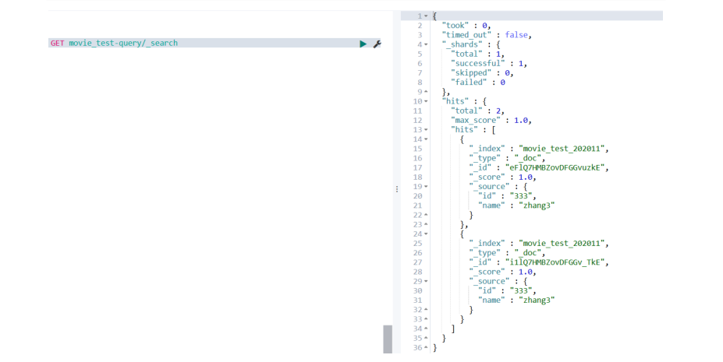Fold the first hit object on line 14

tap(426, 139)
